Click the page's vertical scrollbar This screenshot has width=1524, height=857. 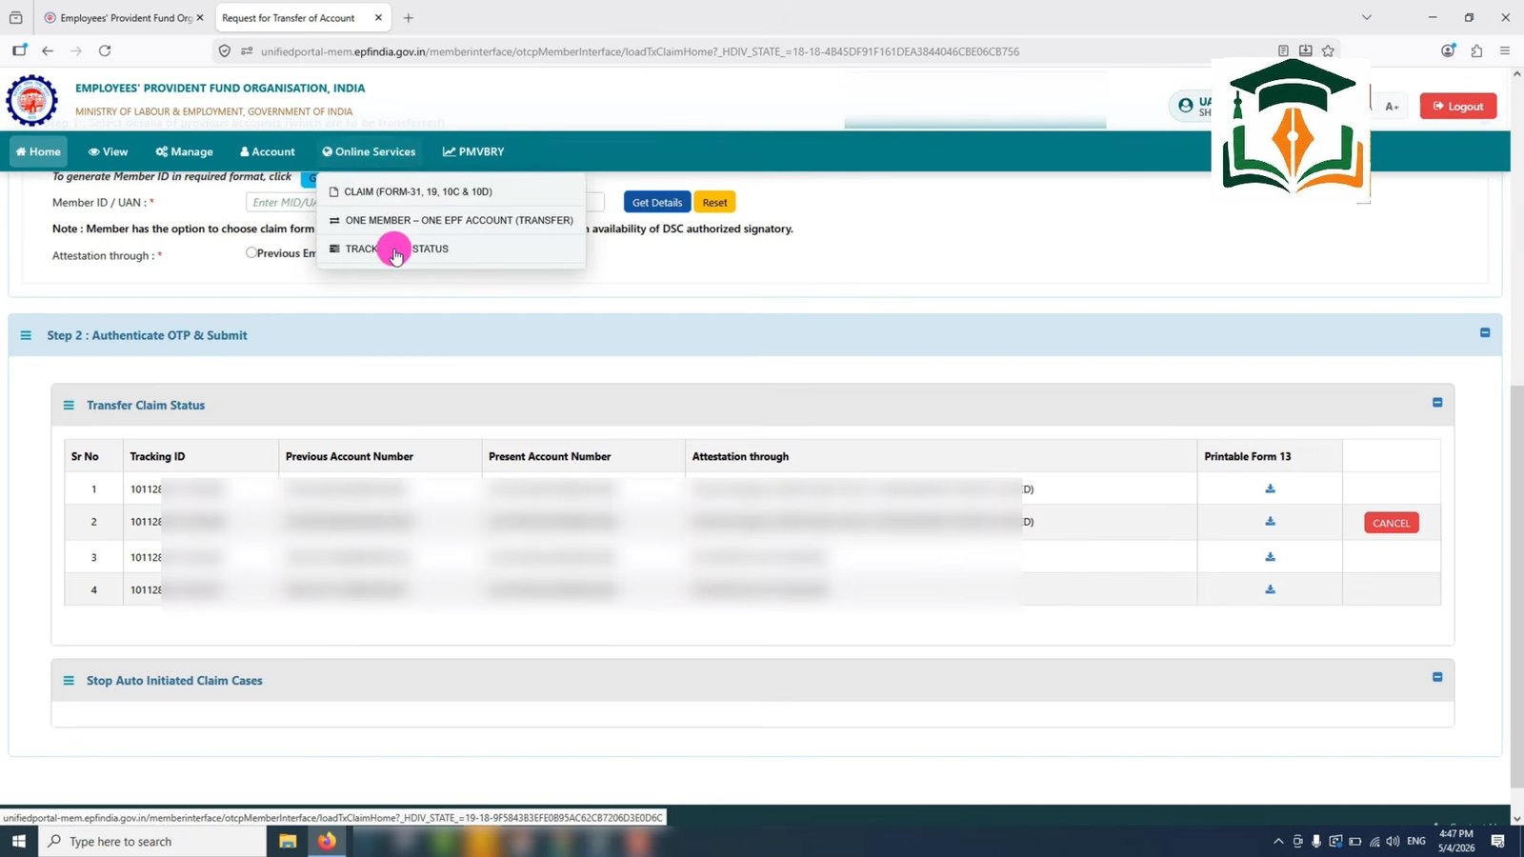1516,586
